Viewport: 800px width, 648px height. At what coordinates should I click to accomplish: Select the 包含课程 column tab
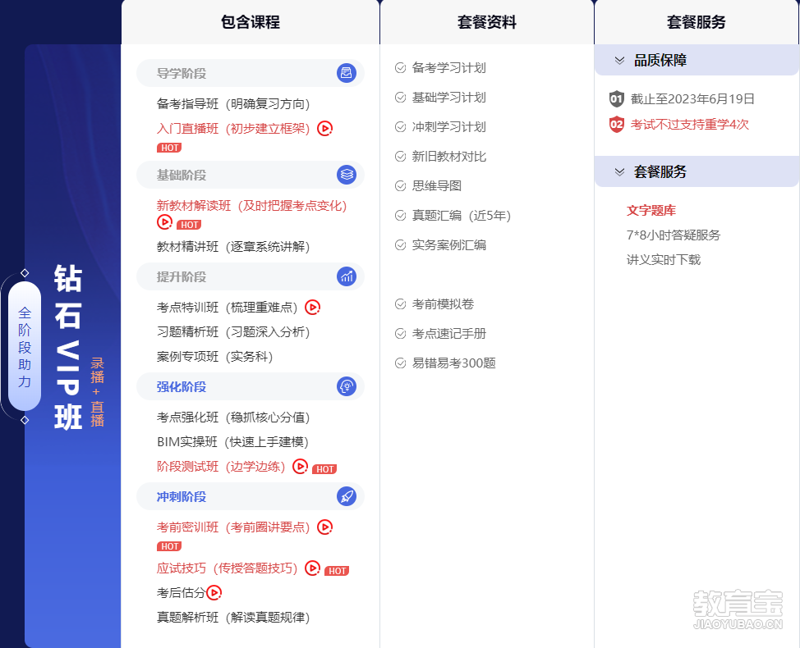251,22
